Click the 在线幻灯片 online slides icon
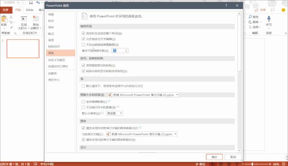Image resolution: width=288 pixels, height=166 pixels. pos(24,19)
